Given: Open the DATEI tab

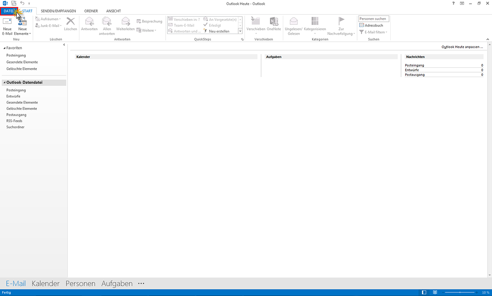Looking at the screenshot, I should (8, 11).
